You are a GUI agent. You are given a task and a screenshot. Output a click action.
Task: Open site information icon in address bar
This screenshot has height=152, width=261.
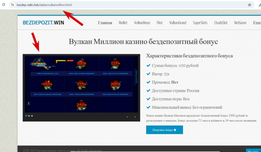tap(12, 5)
